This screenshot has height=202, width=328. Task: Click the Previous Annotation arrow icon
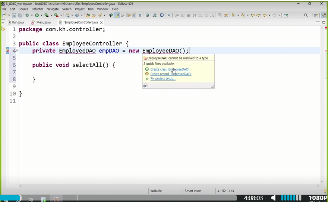pos(243,15)
